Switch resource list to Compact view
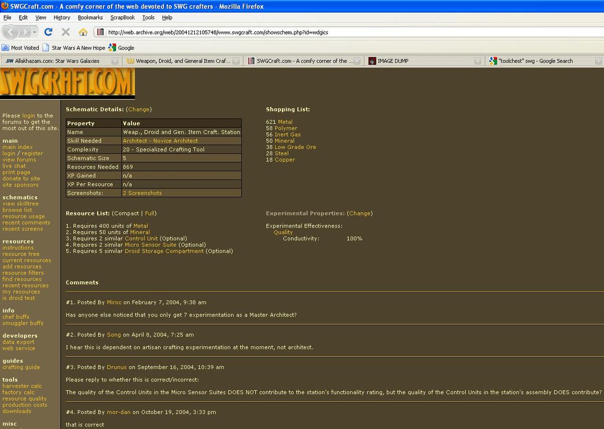Image resolution: width=604 pixels, height=429 pixels. pos(126,213)
